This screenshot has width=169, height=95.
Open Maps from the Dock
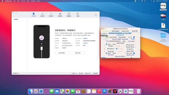tap(62, 91)
